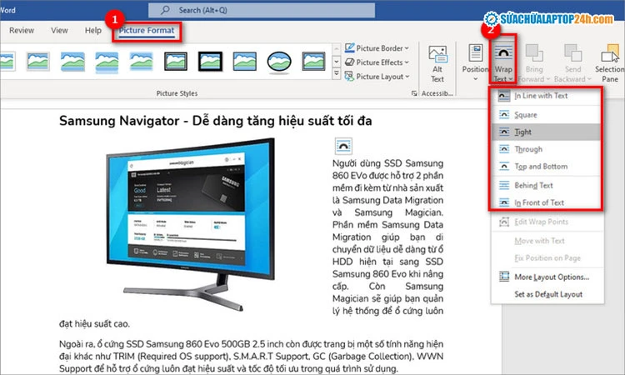Click the Search (Alt+Q) box
The height and width of the screenshot is (375, 625).
click(262, 10)
